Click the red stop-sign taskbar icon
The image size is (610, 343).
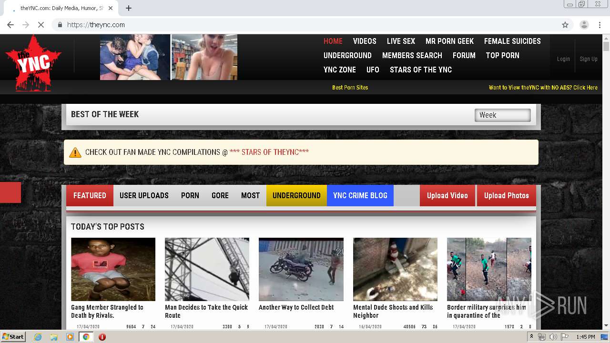(x=102, y=337)
